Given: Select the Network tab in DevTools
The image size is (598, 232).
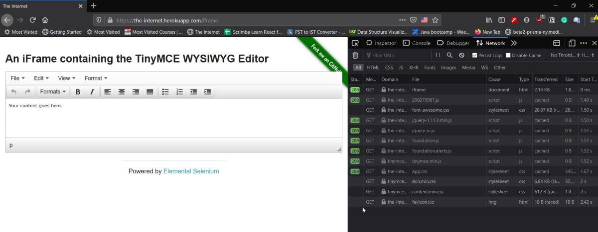Looking at the screenshot, I should point(491,43).
